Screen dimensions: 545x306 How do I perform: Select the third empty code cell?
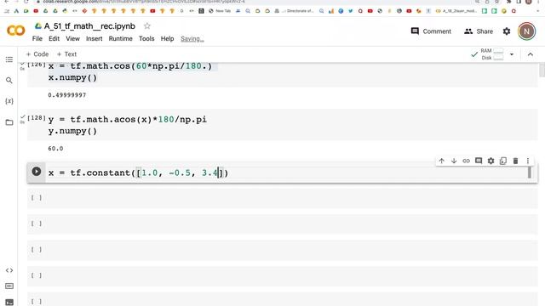(282, 250)
